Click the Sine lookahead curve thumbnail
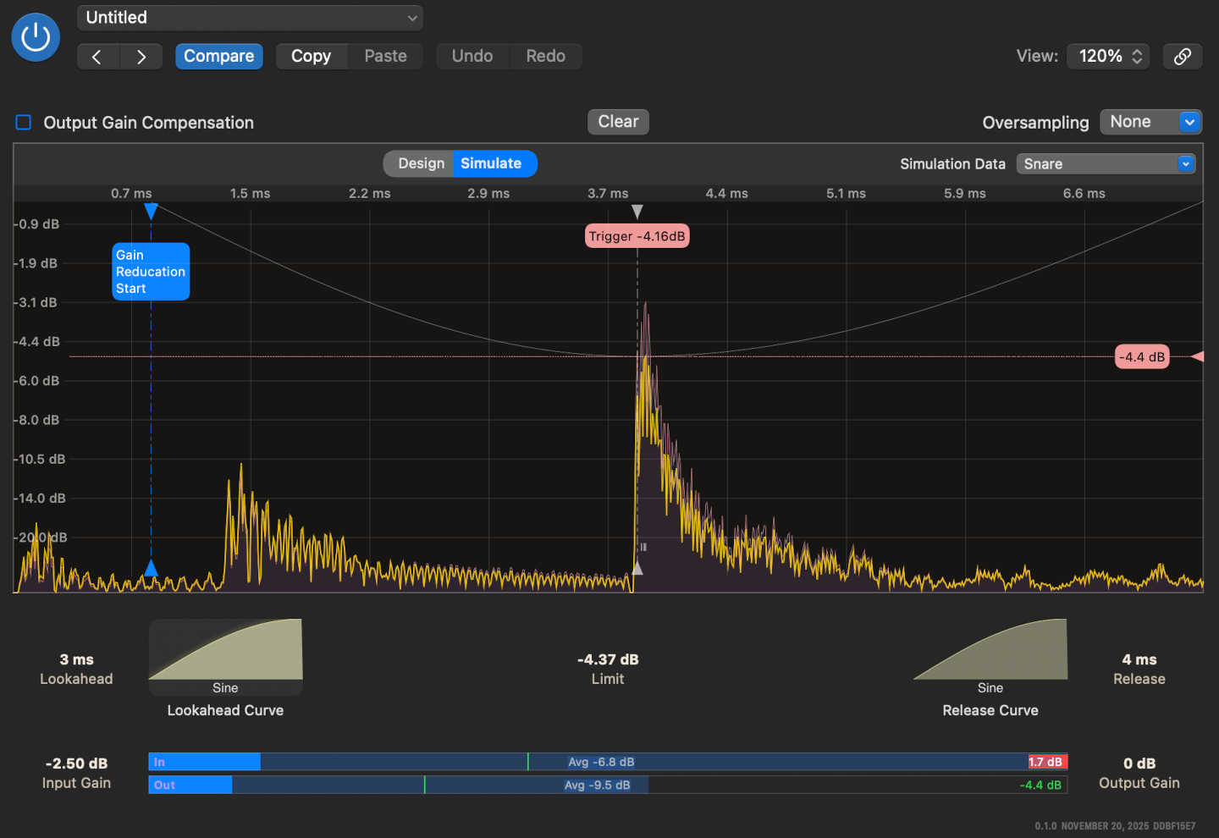The width and height of the screenshot is (1219, 838). point(225,650)
